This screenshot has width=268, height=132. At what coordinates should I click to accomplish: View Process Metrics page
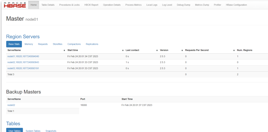click(x=133, y=5)
